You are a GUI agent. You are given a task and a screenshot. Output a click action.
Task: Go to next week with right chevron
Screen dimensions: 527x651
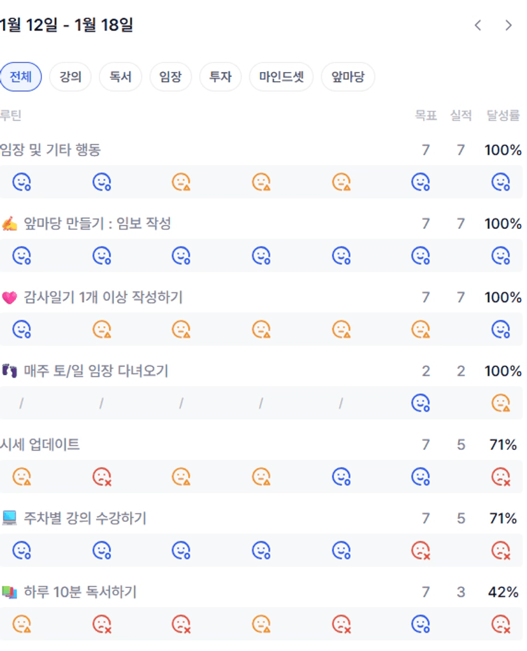[509, 25]
